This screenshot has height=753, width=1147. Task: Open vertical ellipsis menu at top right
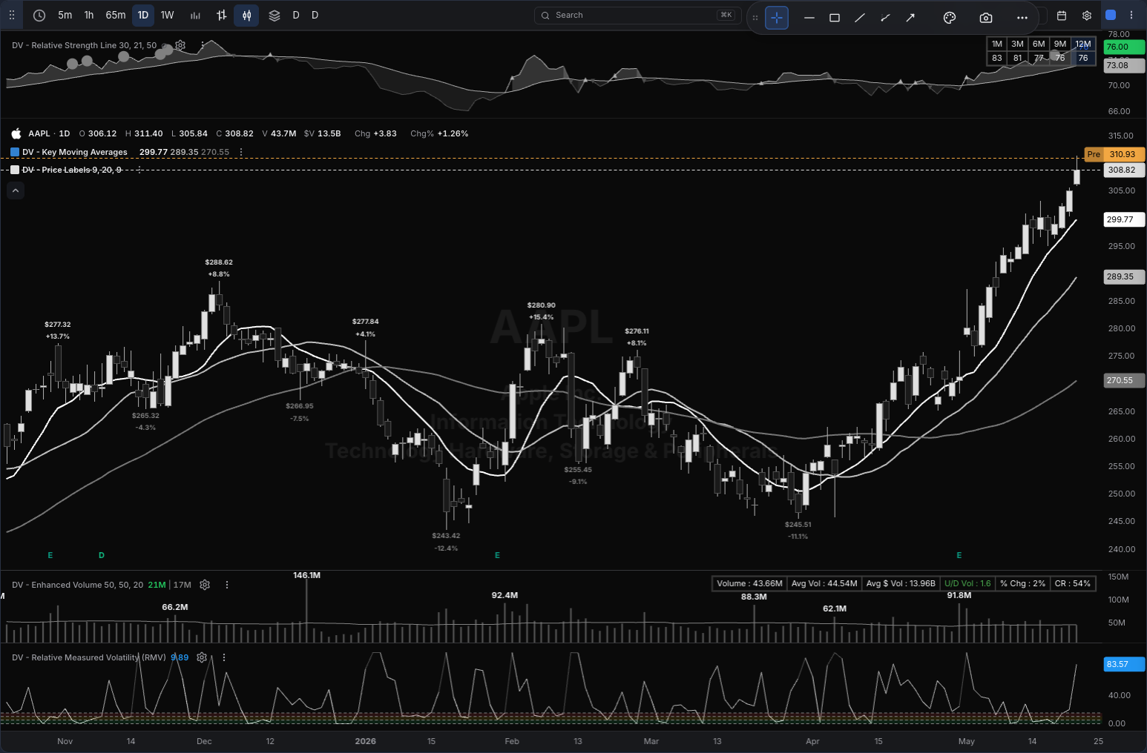(x=1131, y=16)
